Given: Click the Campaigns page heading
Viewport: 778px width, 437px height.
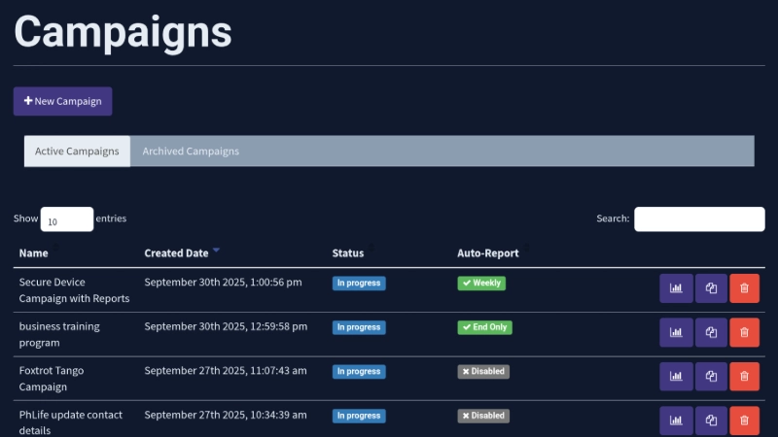Looking at the screenshot, I should [124, 32].
